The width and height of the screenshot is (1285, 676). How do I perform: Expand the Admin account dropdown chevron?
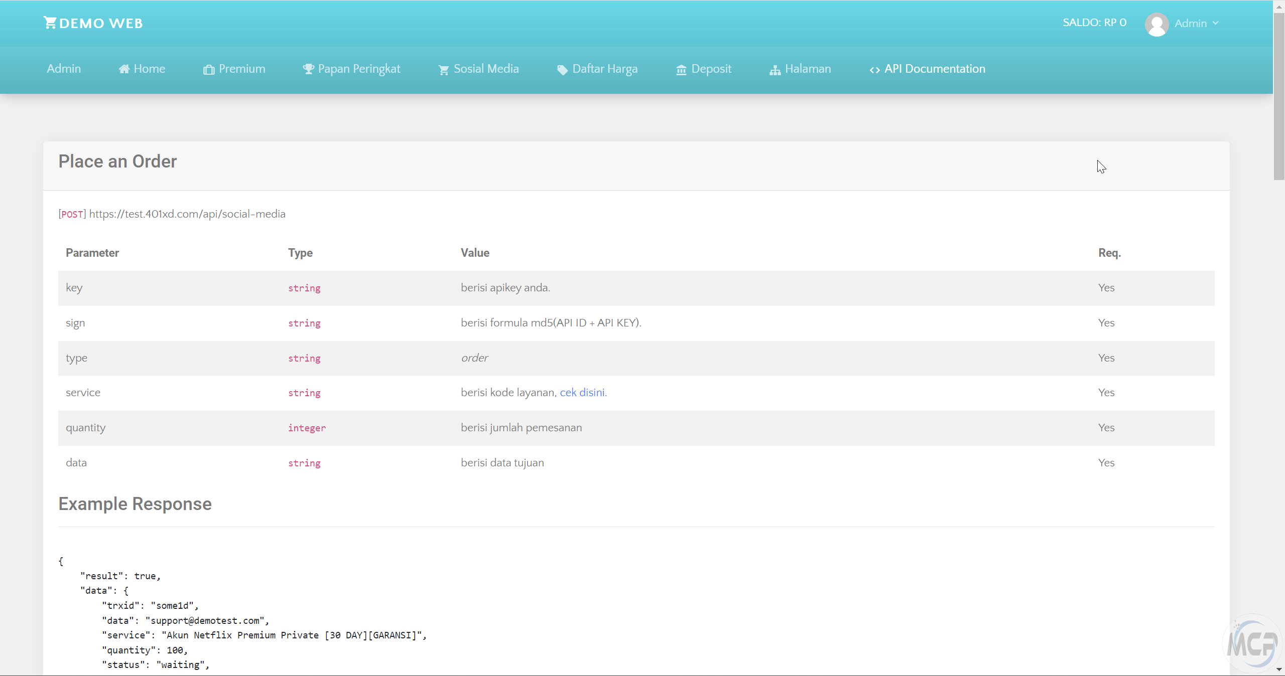[x=1215, y=23]
